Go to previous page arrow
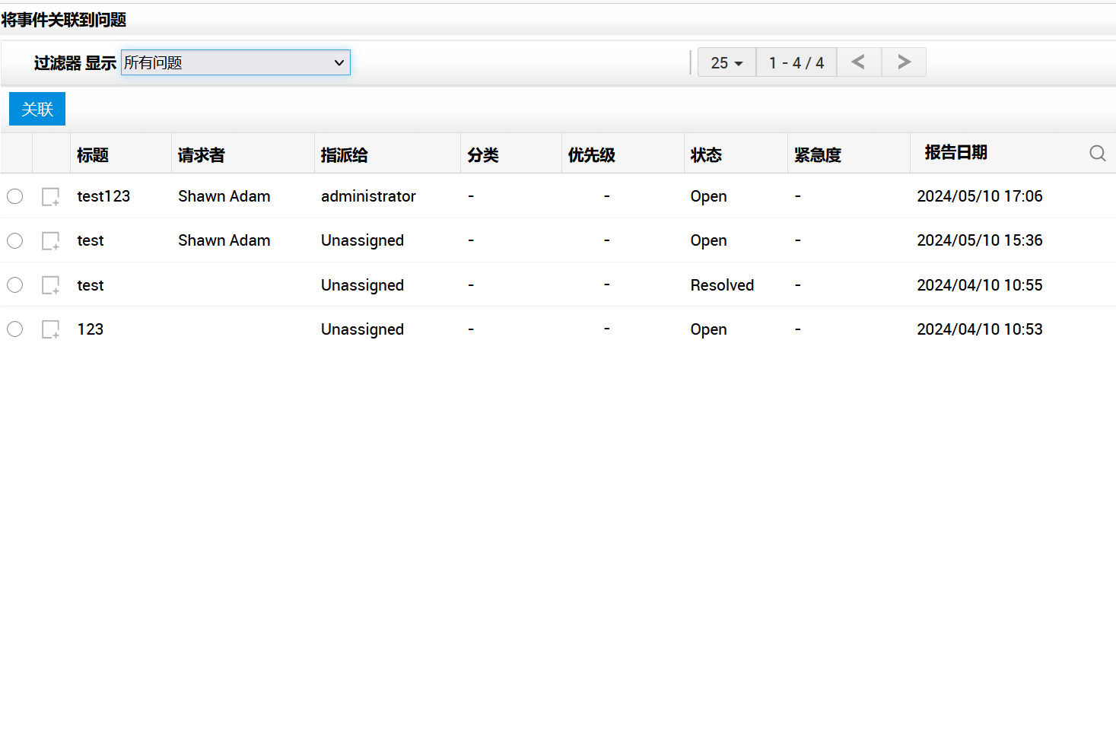This screenshot has height=731, width=1116. pyautogui.click(x=858, y=62)
